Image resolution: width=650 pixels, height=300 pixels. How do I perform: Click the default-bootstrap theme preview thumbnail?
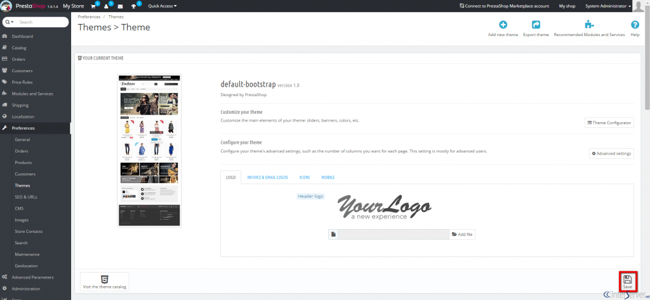[x=149, y=151]
